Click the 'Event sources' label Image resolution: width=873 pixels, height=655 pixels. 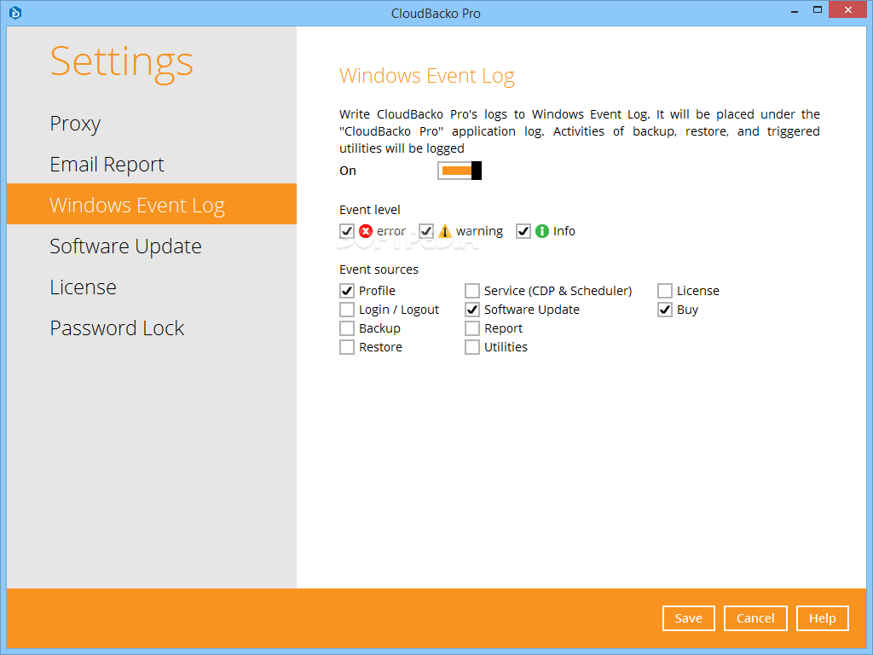pos(379,270)
